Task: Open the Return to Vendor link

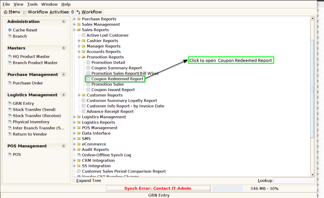Action: point(30,134)
